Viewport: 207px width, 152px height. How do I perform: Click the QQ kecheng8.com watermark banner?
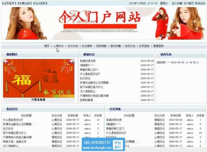pos(103,144)
